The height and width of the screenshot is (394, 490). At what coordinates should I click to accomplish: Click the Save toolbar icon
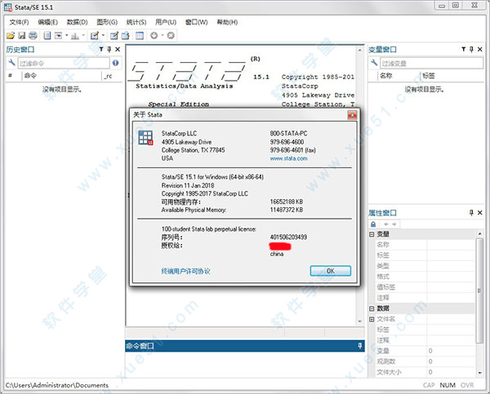[21, 36]
